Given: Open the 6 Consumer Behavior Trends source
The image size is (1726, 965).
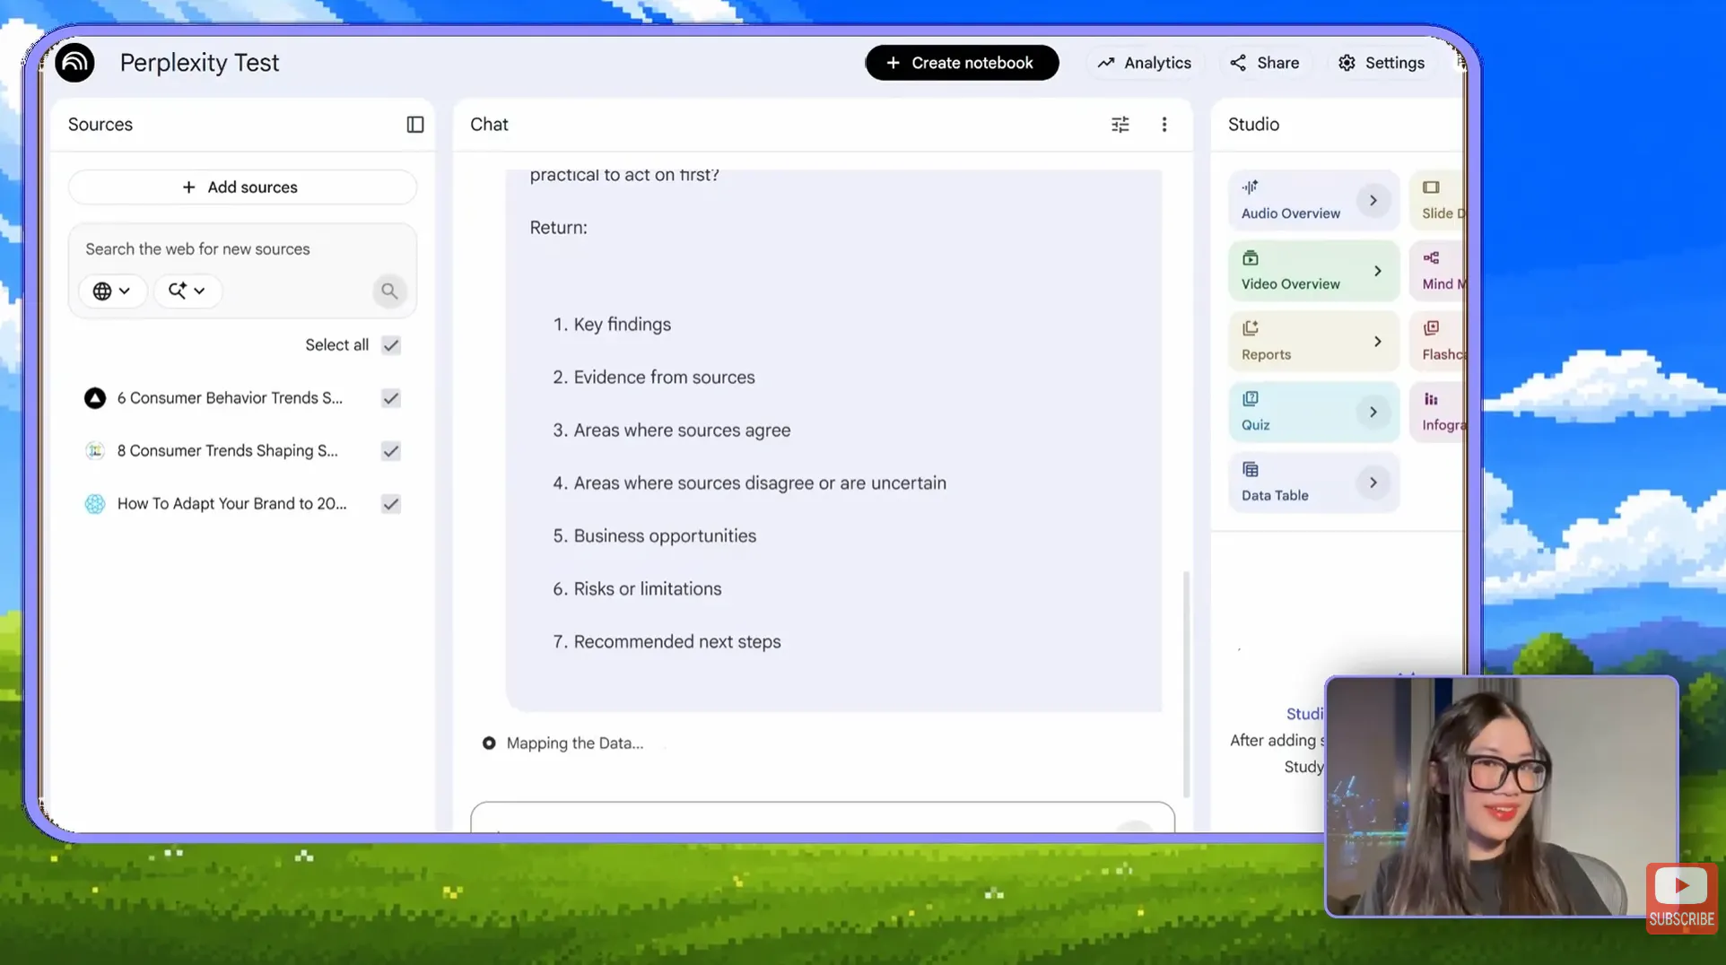Looking at the screenshot, I should click(x=230, y=398).
